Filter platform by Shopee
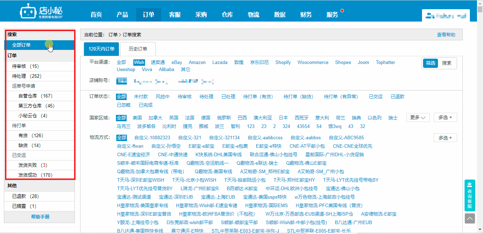Screen dimensions: 483x234 click(343, 62)
